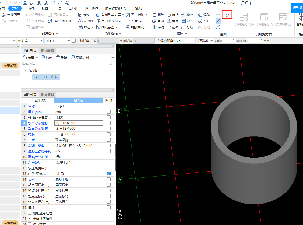Click the 旋转 rotate tool
The image size is (303, 225).
point(173,15)
